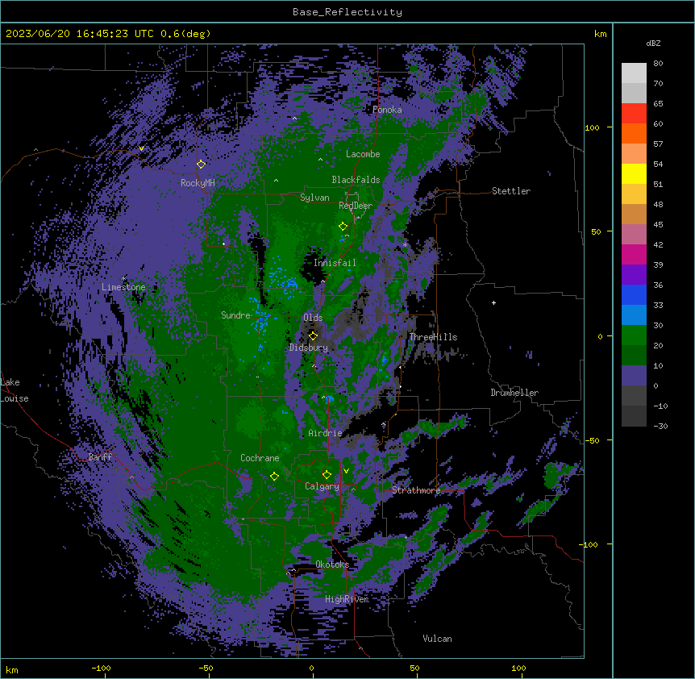Click the asterisk marker above Limestone
Screen dimensions: 695x679
coord(123,278)
